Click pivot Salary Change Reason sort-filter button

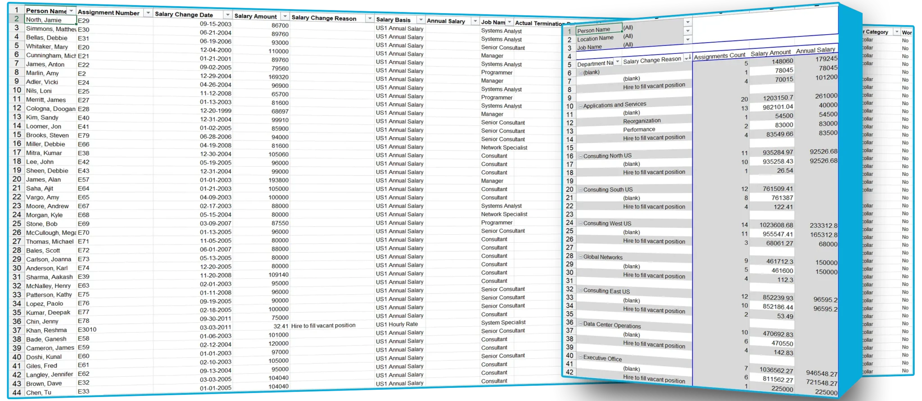687,58
